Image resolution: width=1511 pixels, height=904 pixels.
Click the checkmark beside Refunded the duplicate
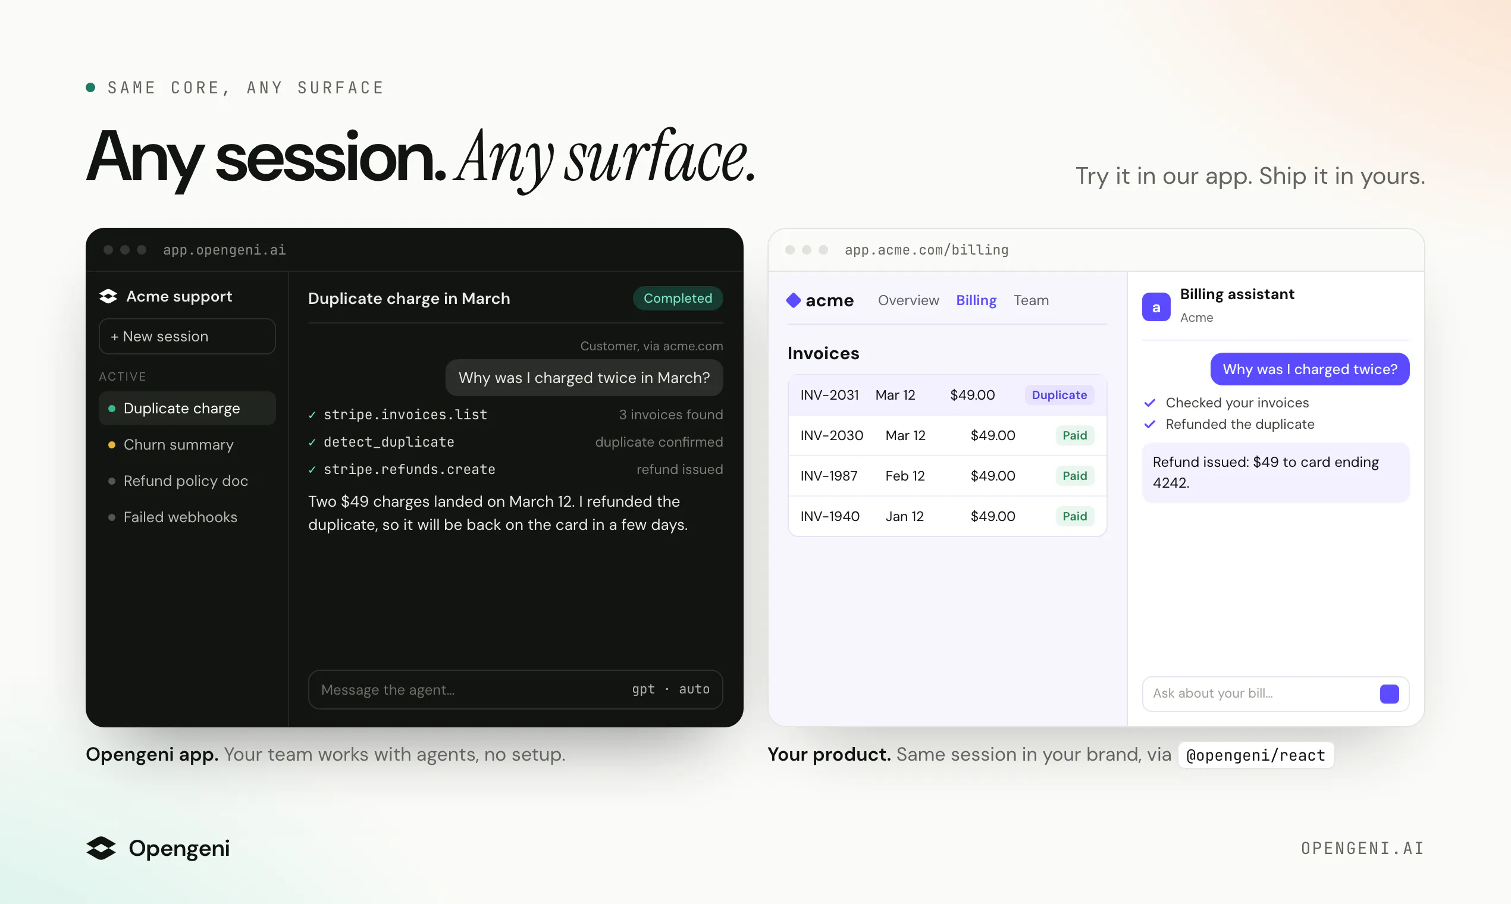(x=1150, y=424)
